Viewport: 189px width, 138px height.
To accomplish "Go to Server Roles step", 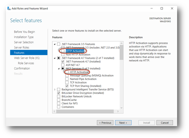I will coord(22,48).
